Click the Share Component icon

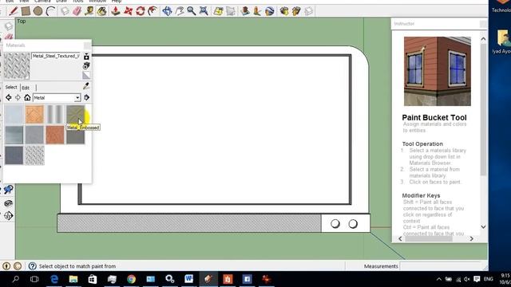click(309, 11)
